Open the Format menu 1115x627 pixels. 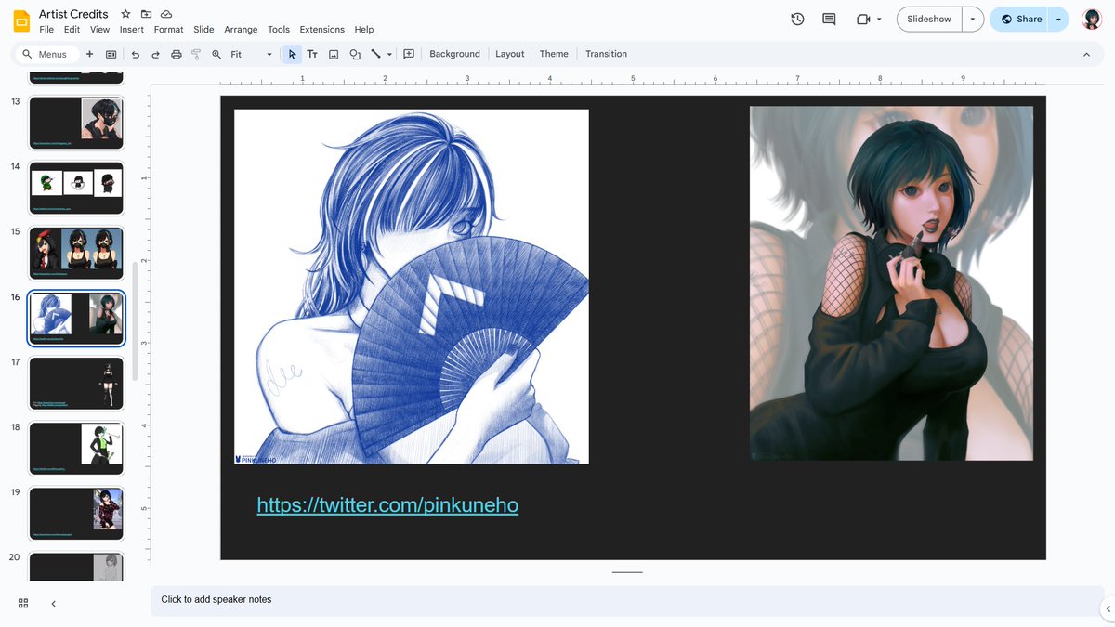click(169, 30)
